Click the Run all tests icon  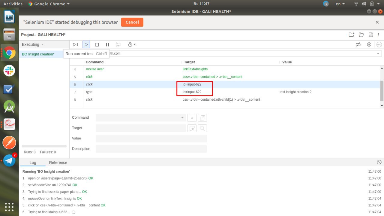coord(76,44)
